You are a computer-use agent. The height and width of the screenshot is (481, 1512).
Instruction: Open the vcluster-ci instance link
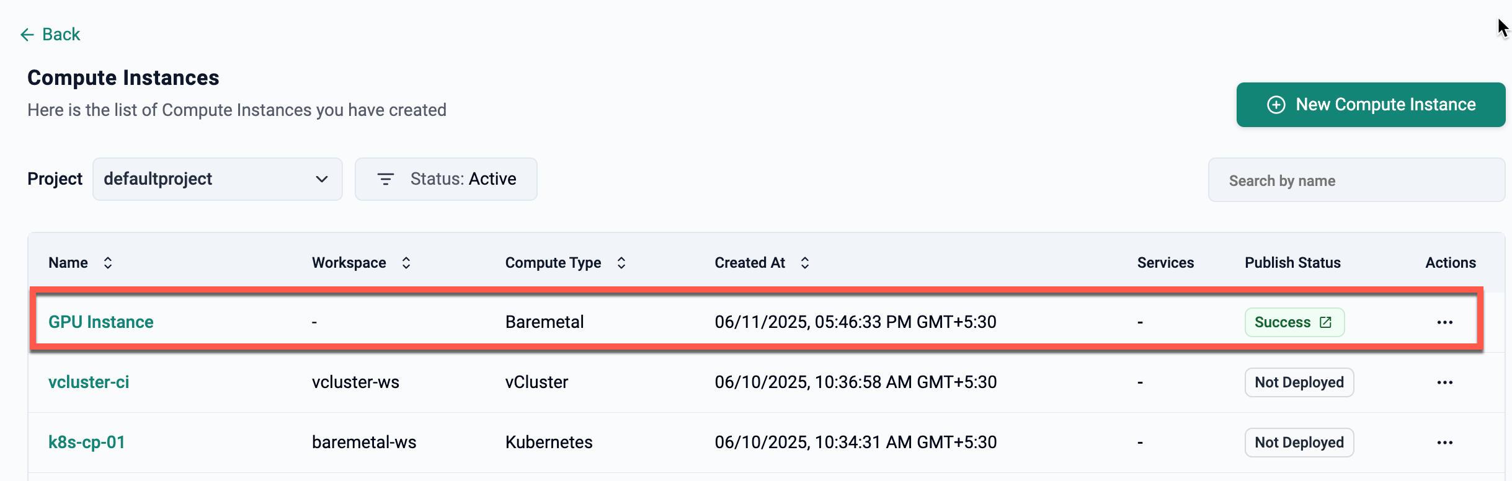point(89,382)
